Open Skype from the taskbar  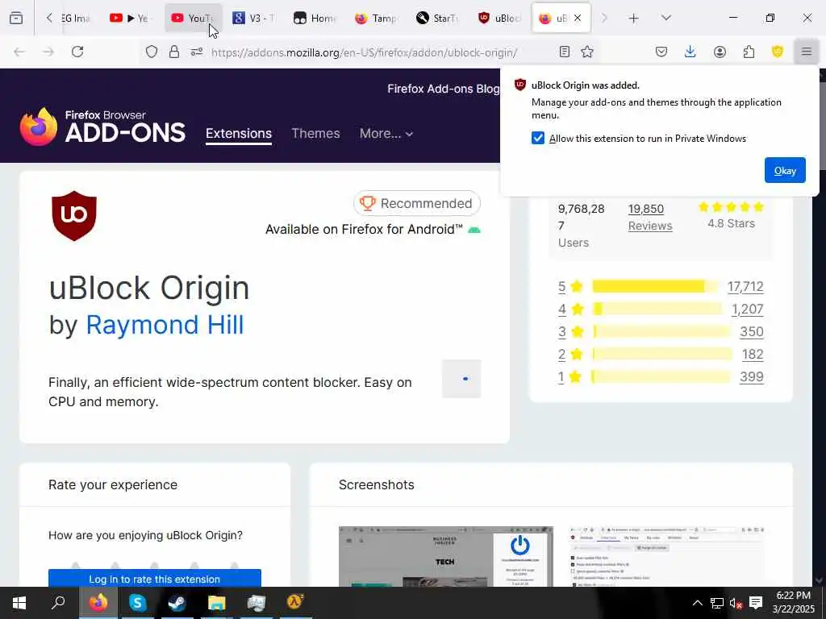coord(137,603)
